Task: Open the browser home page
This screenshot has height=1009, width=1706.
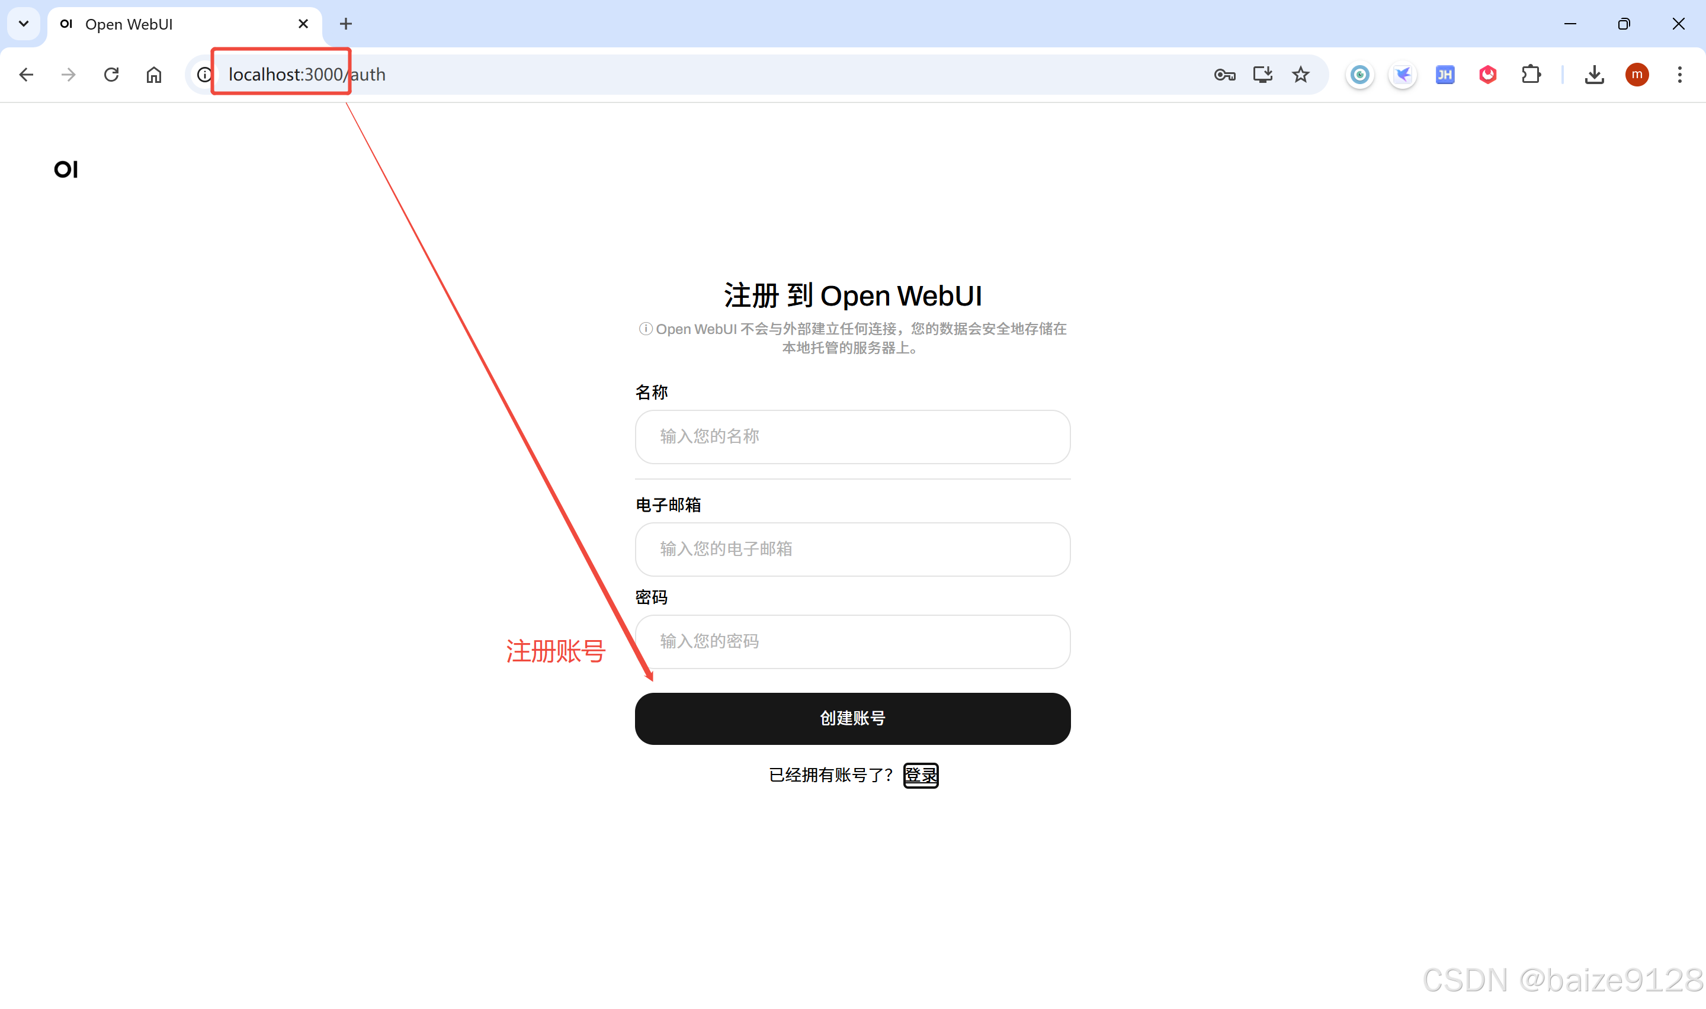Action: 155,74
